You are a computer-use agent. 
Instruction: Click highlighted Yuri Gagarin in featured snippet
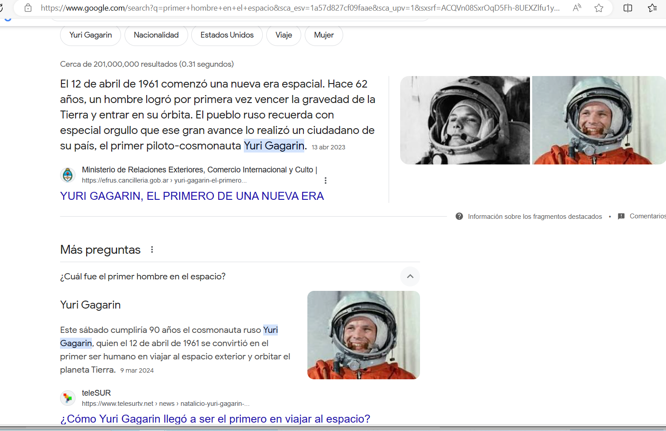(274, 146)
